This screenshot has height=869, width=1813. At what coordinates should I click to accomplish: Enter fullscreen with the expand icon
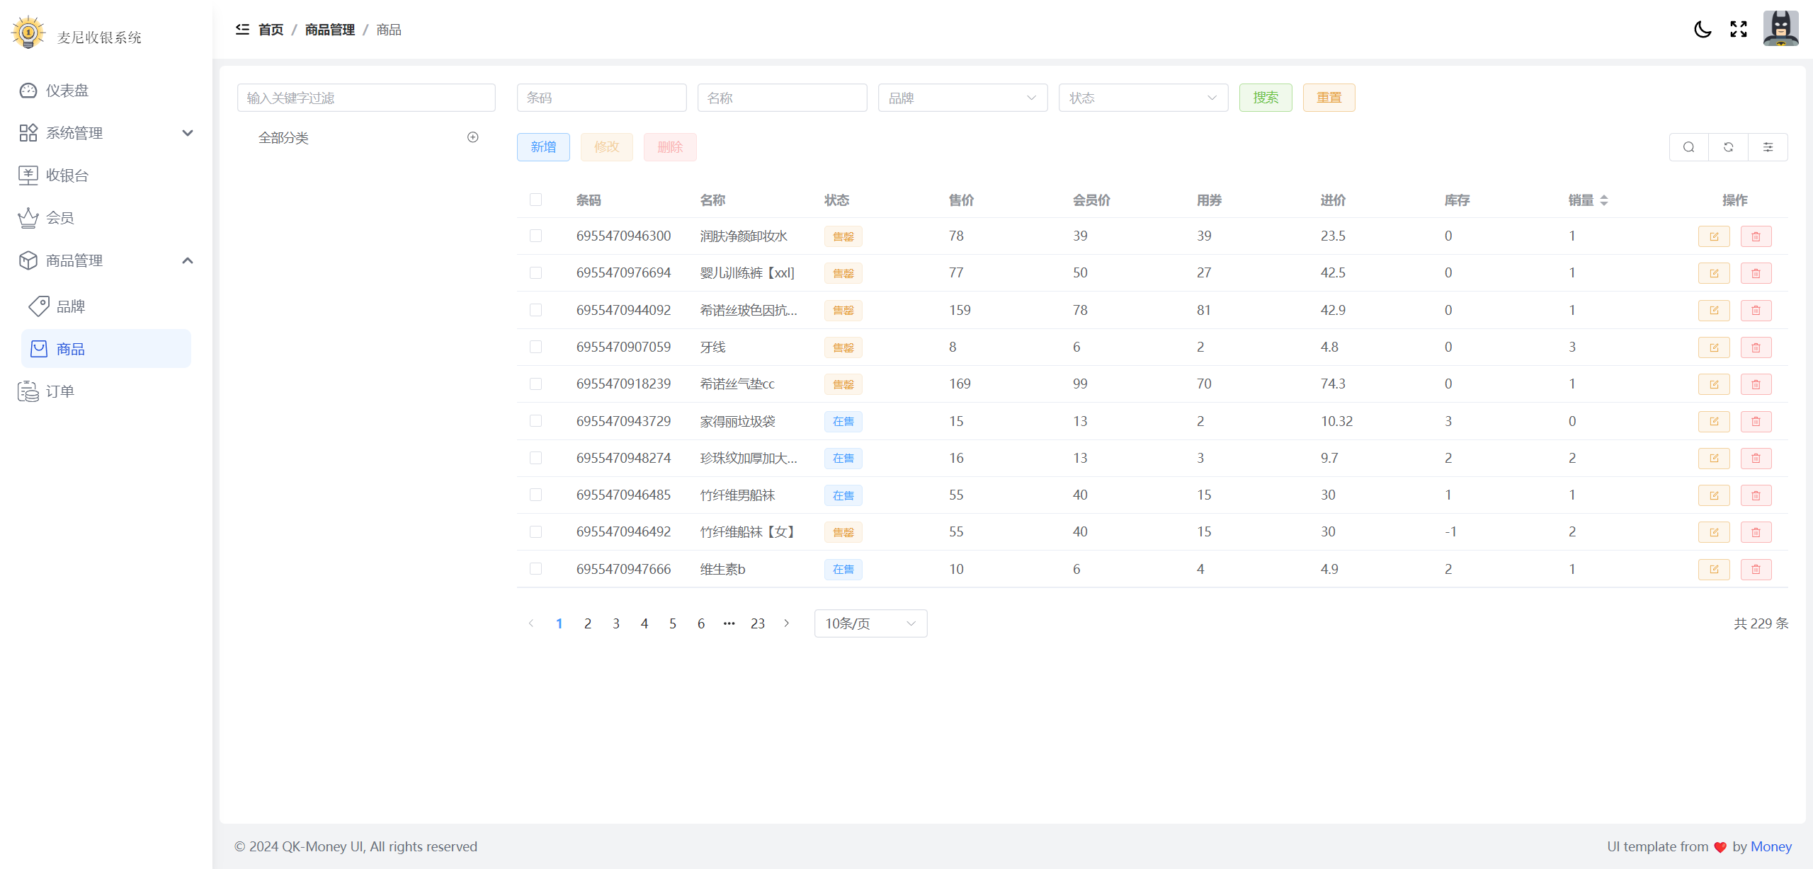pos(1738,29)
